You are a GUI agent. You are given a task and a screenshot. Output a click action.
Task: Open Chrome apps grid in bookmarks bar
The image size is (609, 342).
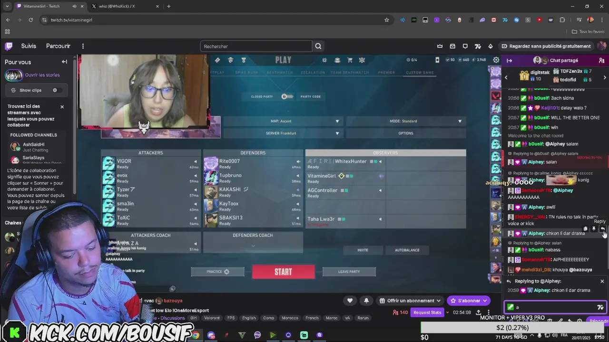(x=7, y=31)
